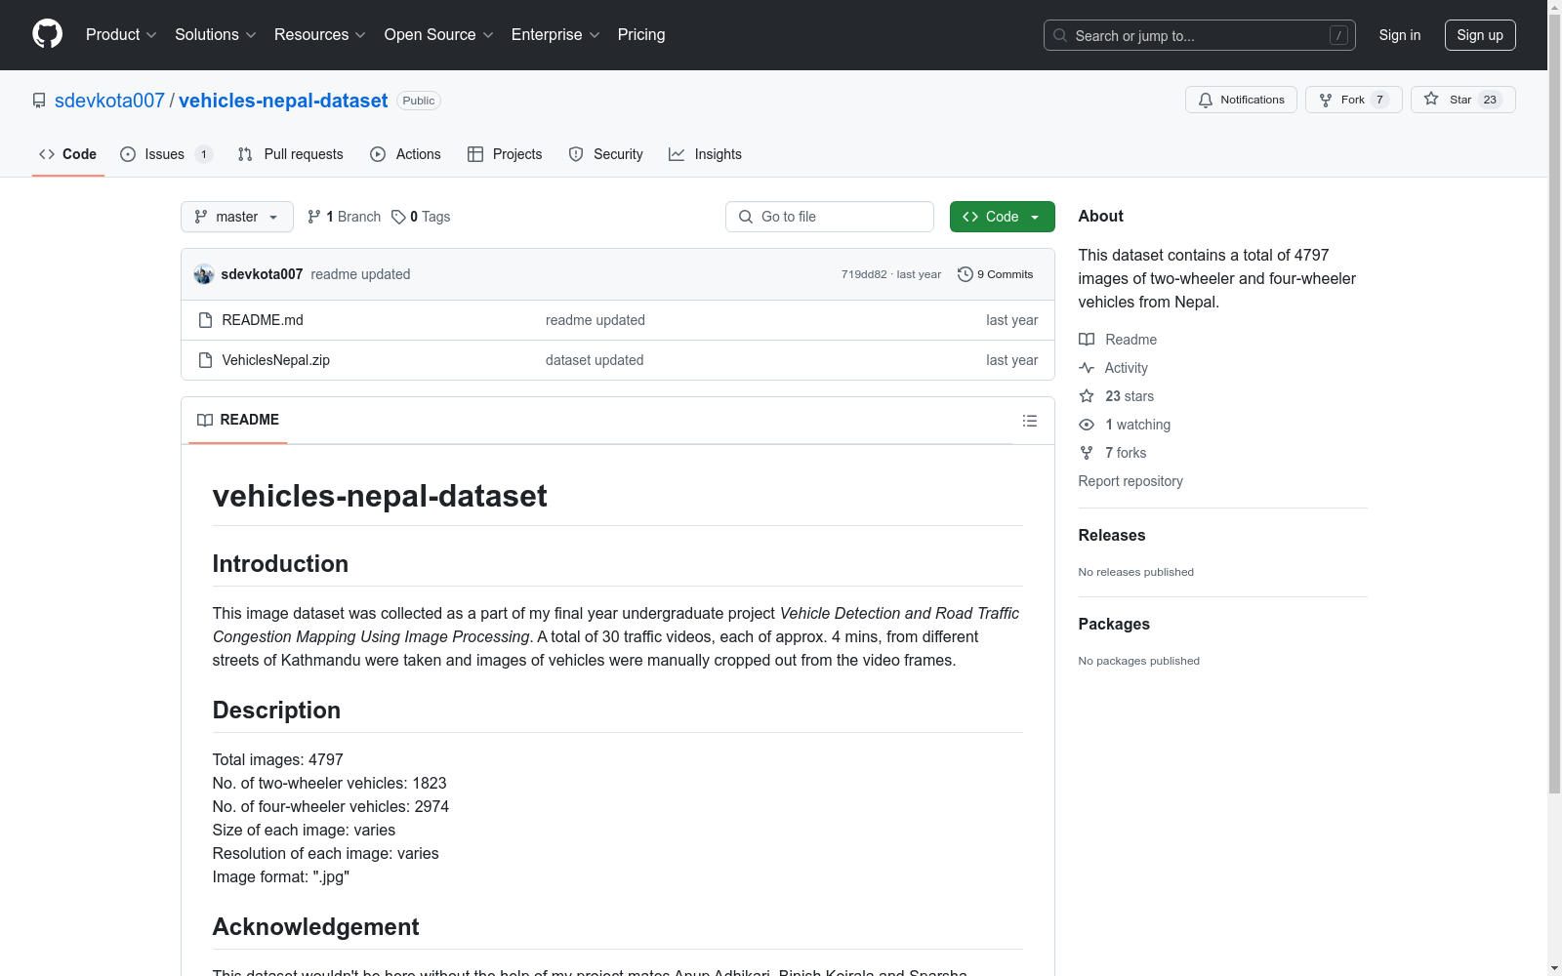Click the tag icon next to 0 Tags
The height and width of the screenshot is (976, 1562).
[x=398, y=217]
